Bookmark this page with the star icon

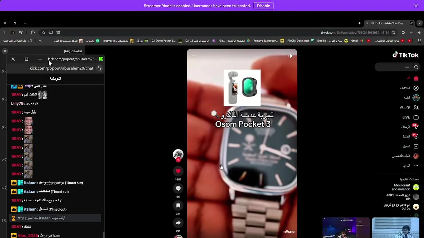tap(43, 32)
